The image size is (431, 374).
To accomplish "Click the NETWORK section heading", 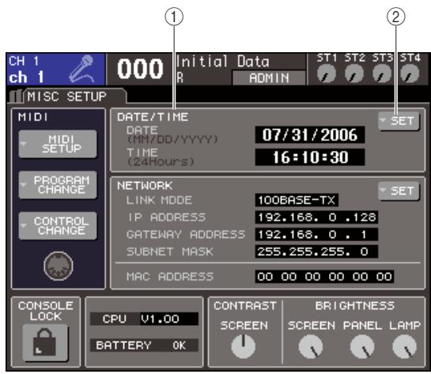I will tap(145, 186).
